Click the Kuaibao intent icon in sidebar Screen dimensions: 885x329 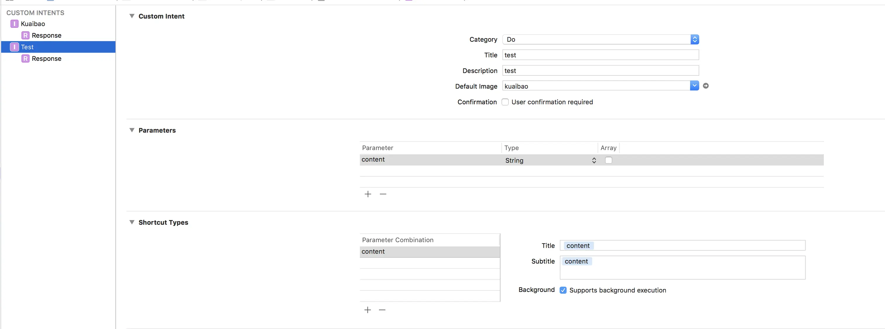(x=14, y=24)
